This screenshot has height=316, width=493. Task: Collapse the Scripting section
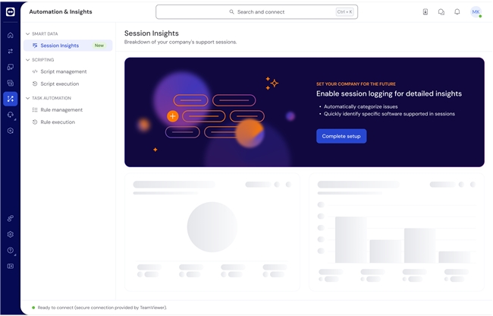[x=27, y=59]
